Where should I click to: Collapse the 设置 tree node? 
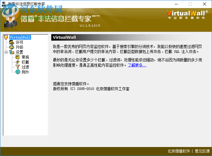click(x=6, y=52)
